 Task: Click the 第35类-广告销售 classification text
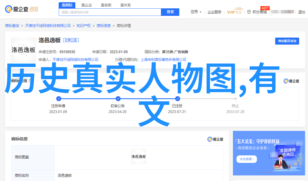[175, 52]
